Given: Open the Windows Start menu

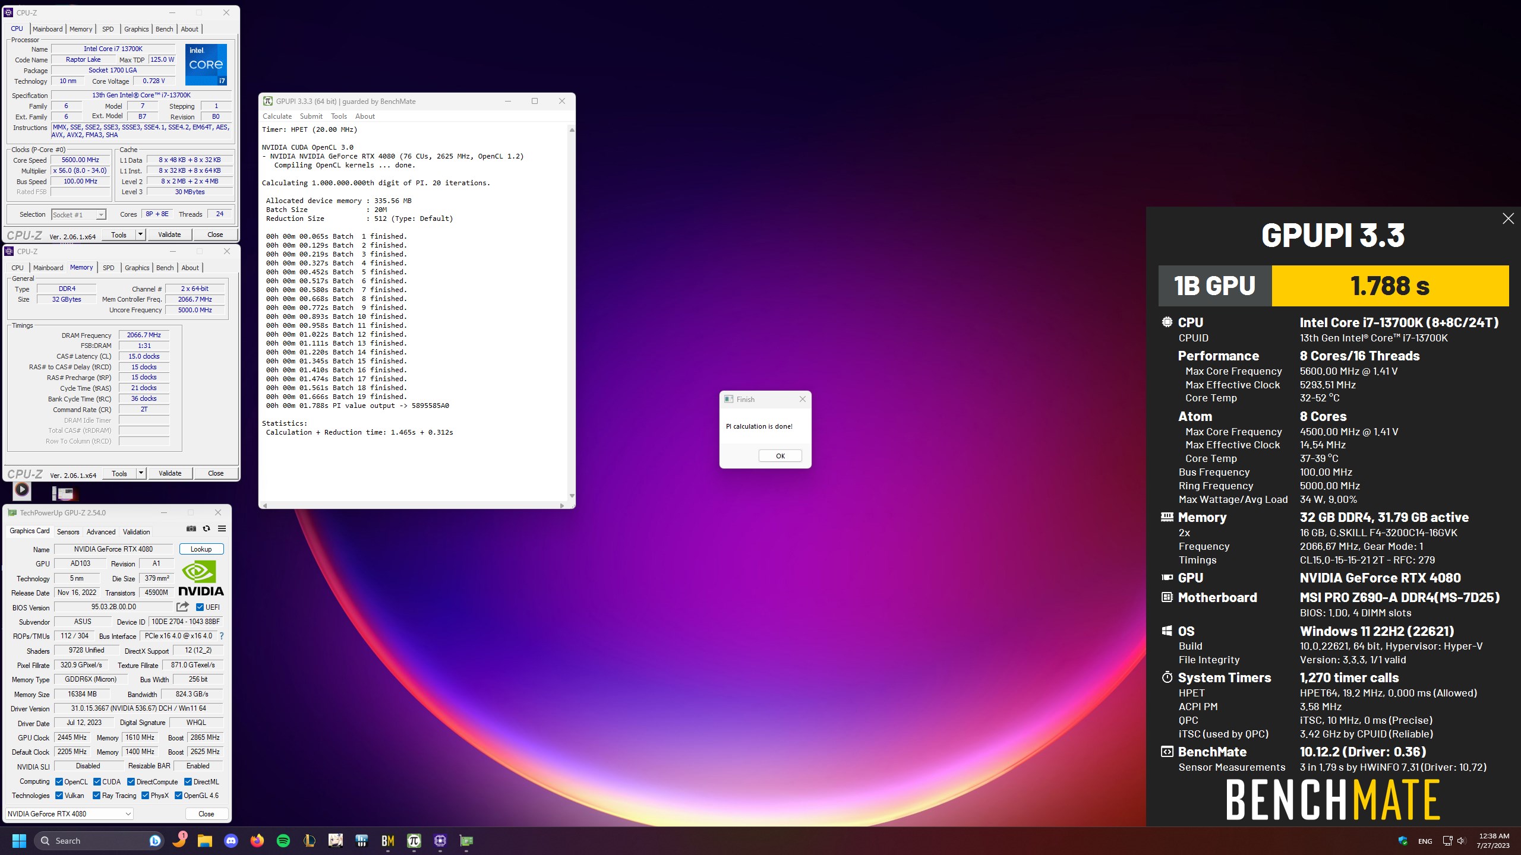Looking at the screenshot, I should click(x=19, y=841).
